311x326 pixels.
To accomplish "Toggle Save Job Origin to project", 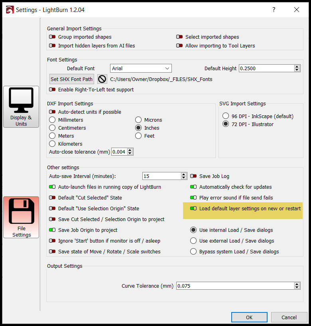I will coord(52,230).
